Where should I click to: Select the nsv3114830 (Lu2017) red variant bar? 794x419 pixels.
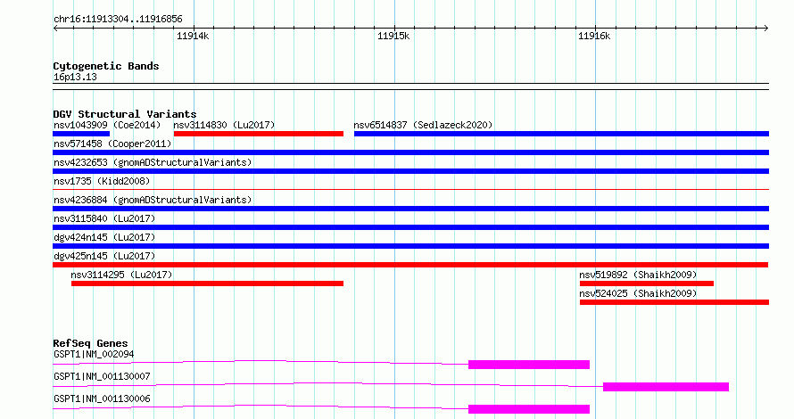tap(258, 134)
